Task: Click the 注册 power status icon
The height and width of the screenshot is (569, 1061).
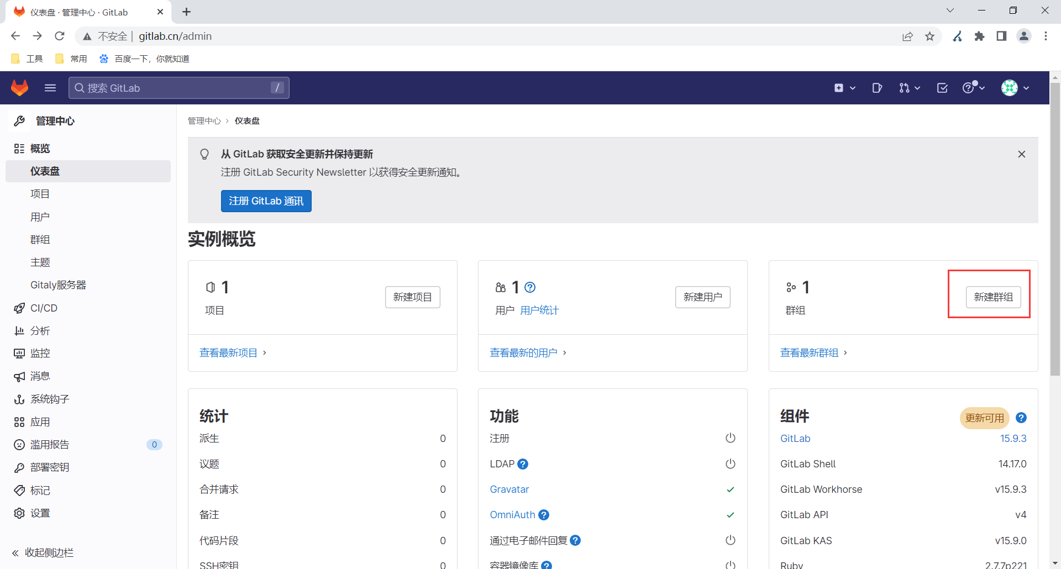Action: (x=731, y=438)
